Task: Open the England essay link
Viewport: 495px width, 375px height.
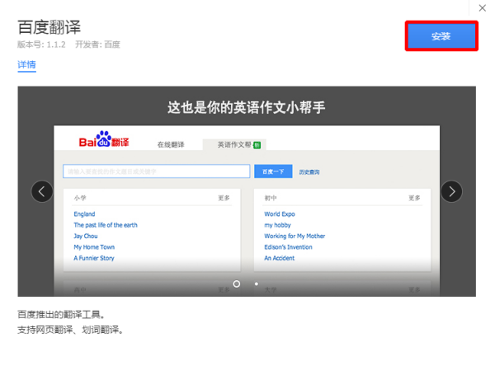Action: [x=84, y=213]
